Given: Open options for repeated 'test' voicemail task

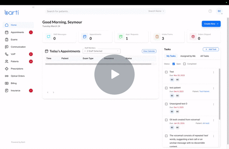Looking at the screenshot, I should pyautogui.click(x=214, y=136).
